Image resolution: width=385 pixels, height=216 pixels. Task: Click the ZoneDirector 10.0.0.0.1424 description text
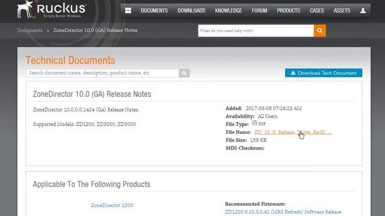point(86,110)
